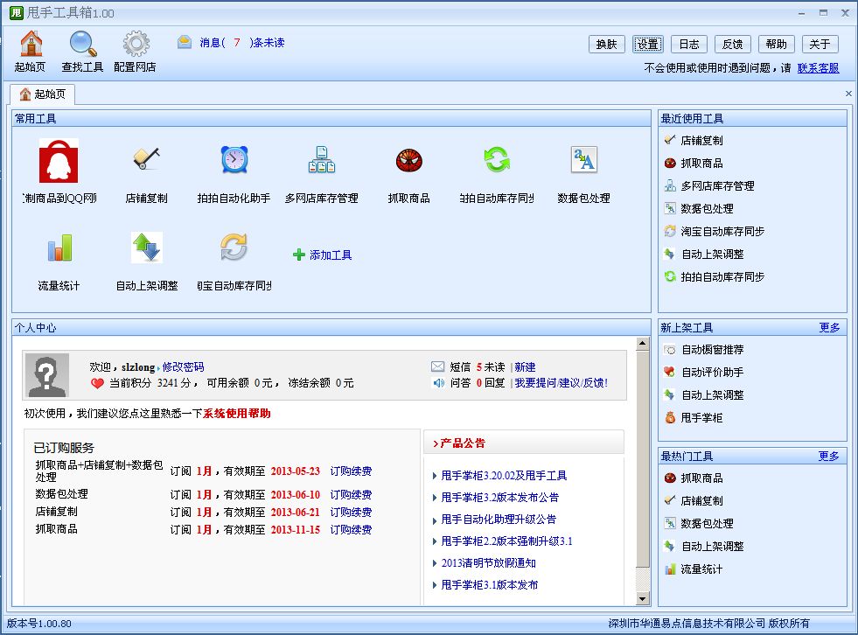Open the 帮助 help button
The width and height of the screenshot is (858, 635).
[777, 45]
